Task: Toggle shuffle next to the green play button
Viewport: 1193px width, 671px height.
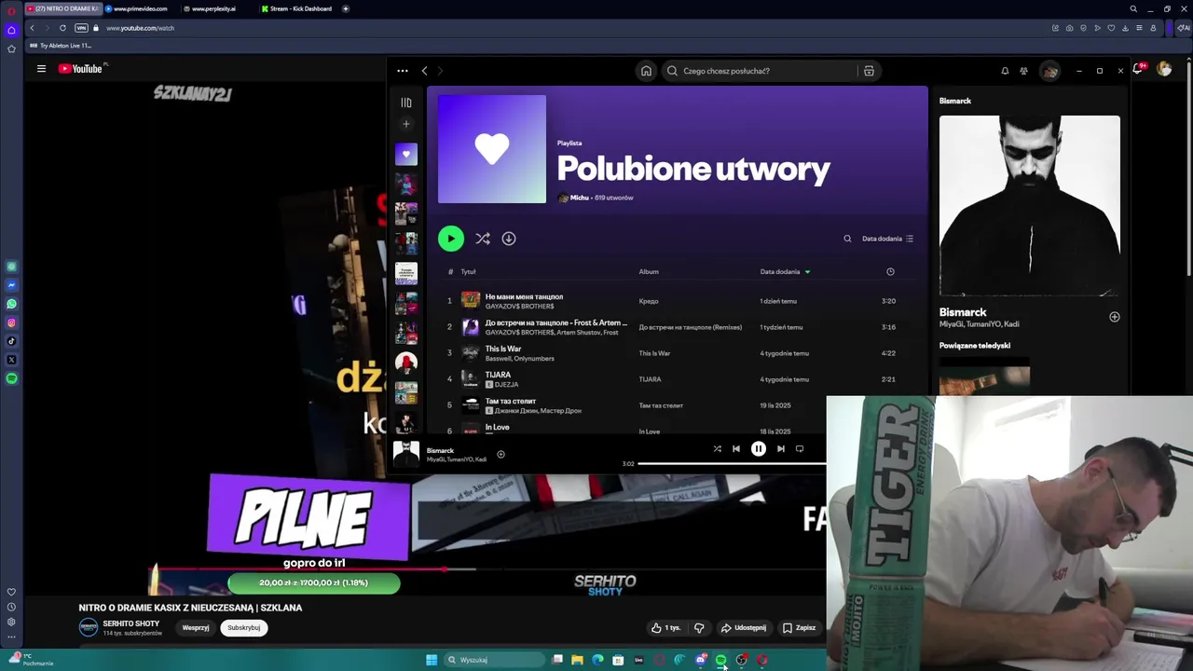Action: pos(483,239)
